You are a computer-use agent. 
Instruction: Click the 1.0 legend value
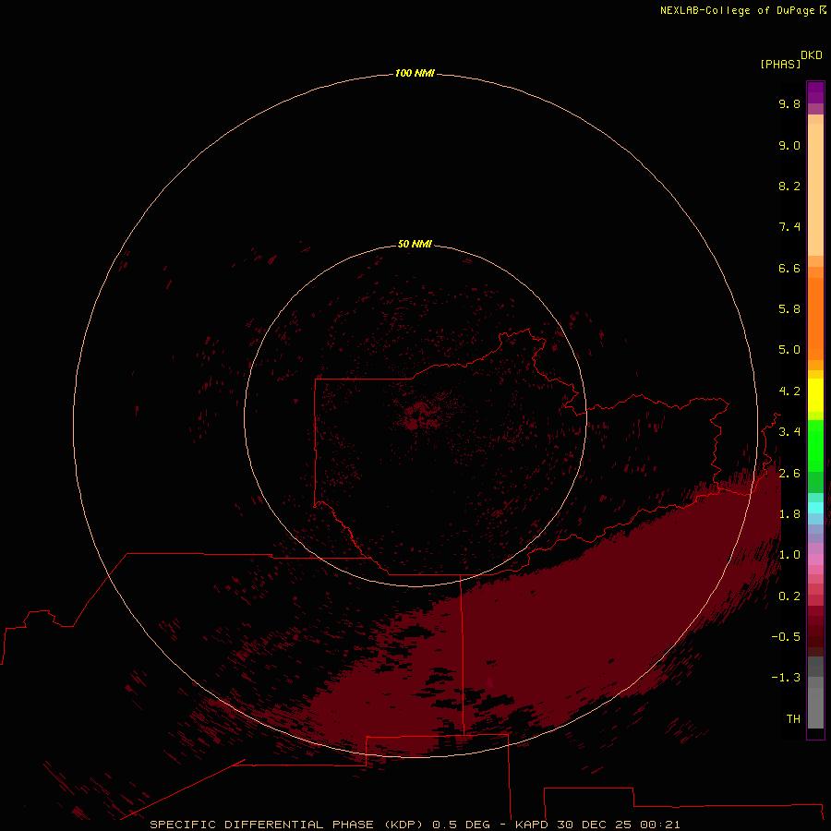click(789, 555)
